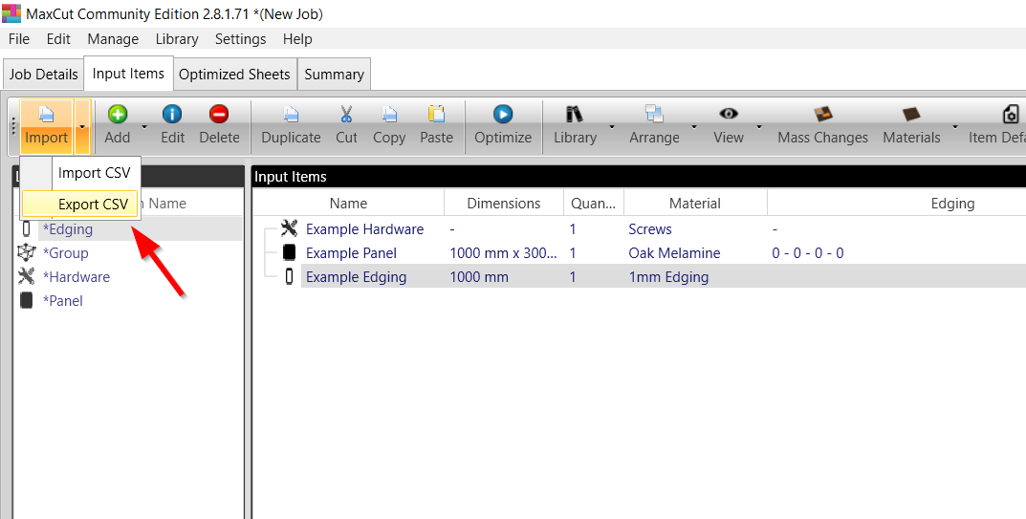
Task: Open Mass Changes tool
Action: click(822, 126)
